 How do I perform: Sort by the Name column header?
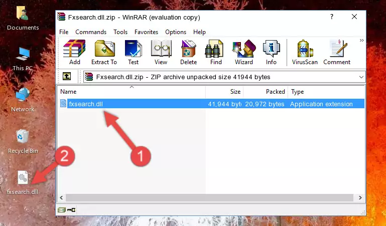pyautogui.click(x=132, y=92)
